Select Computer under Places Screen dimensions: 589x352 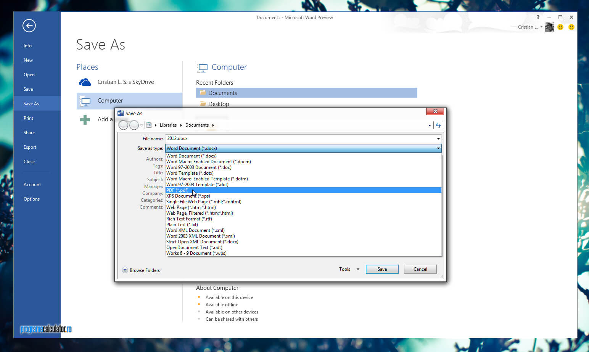click(129, 101)
